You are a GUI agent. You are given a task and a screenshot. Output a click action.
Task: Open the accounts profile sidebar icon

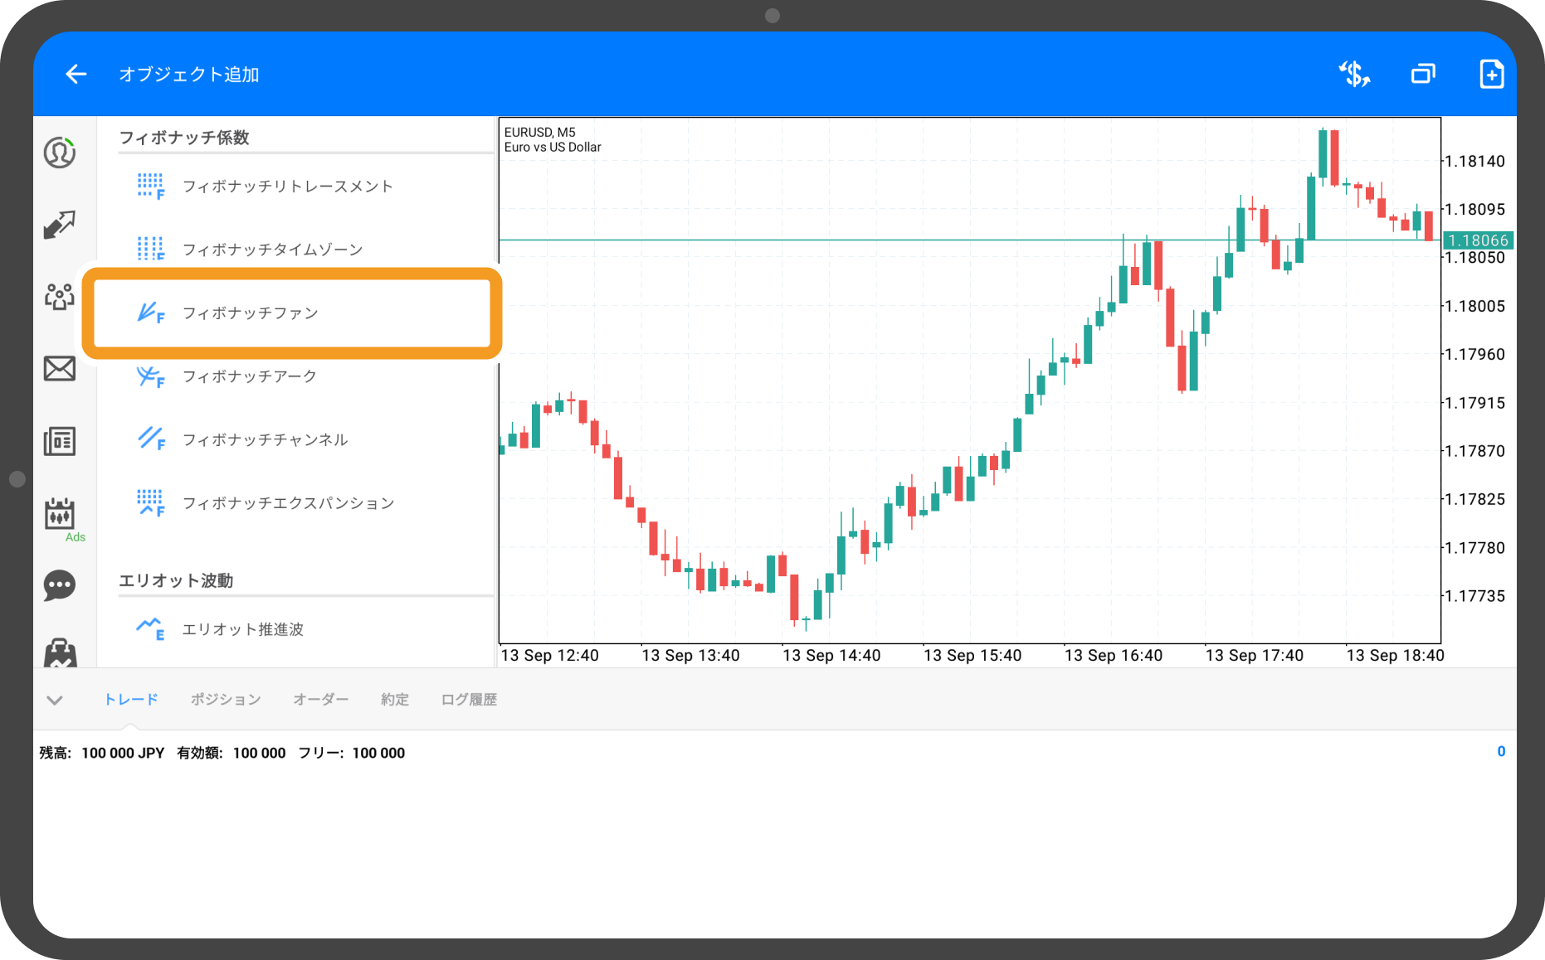[x=60, y=153]
